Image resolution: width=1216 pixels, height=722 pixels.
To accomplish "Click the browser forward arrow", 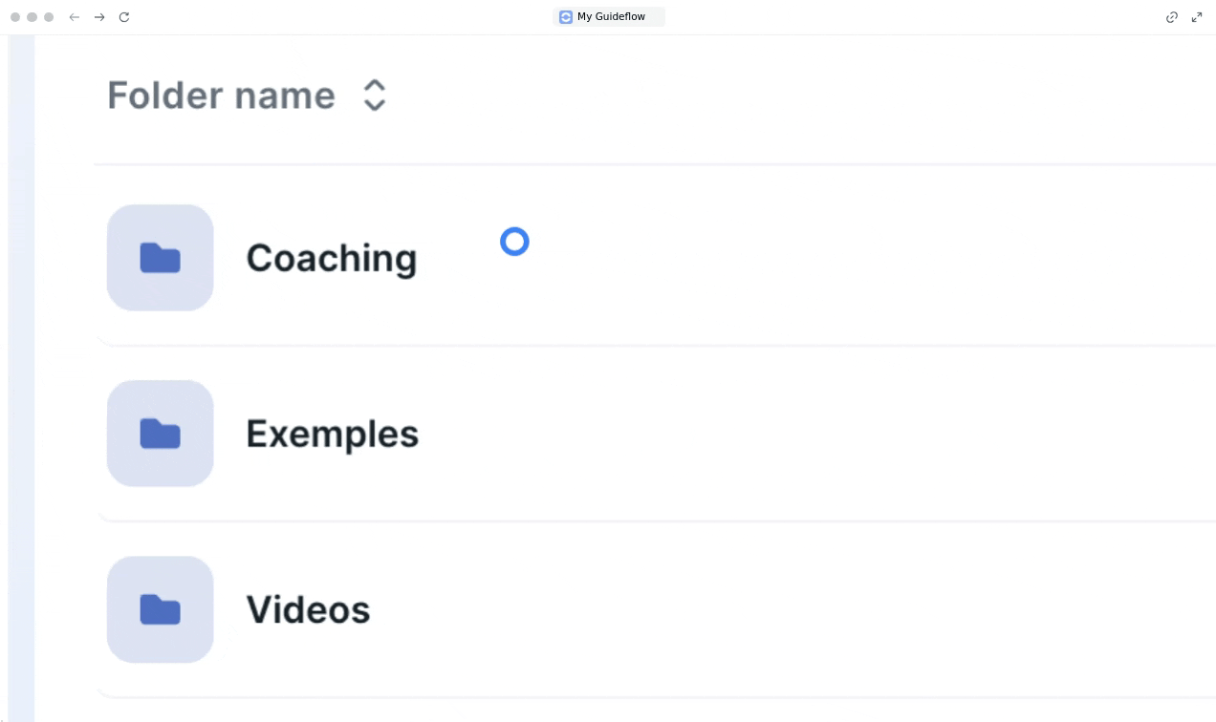I will (x=99, y=17).
